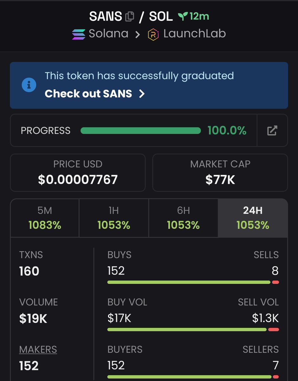Click the buys versus sells ratio bar
Viewport: 298px width, 381px height.
point(193,282)
